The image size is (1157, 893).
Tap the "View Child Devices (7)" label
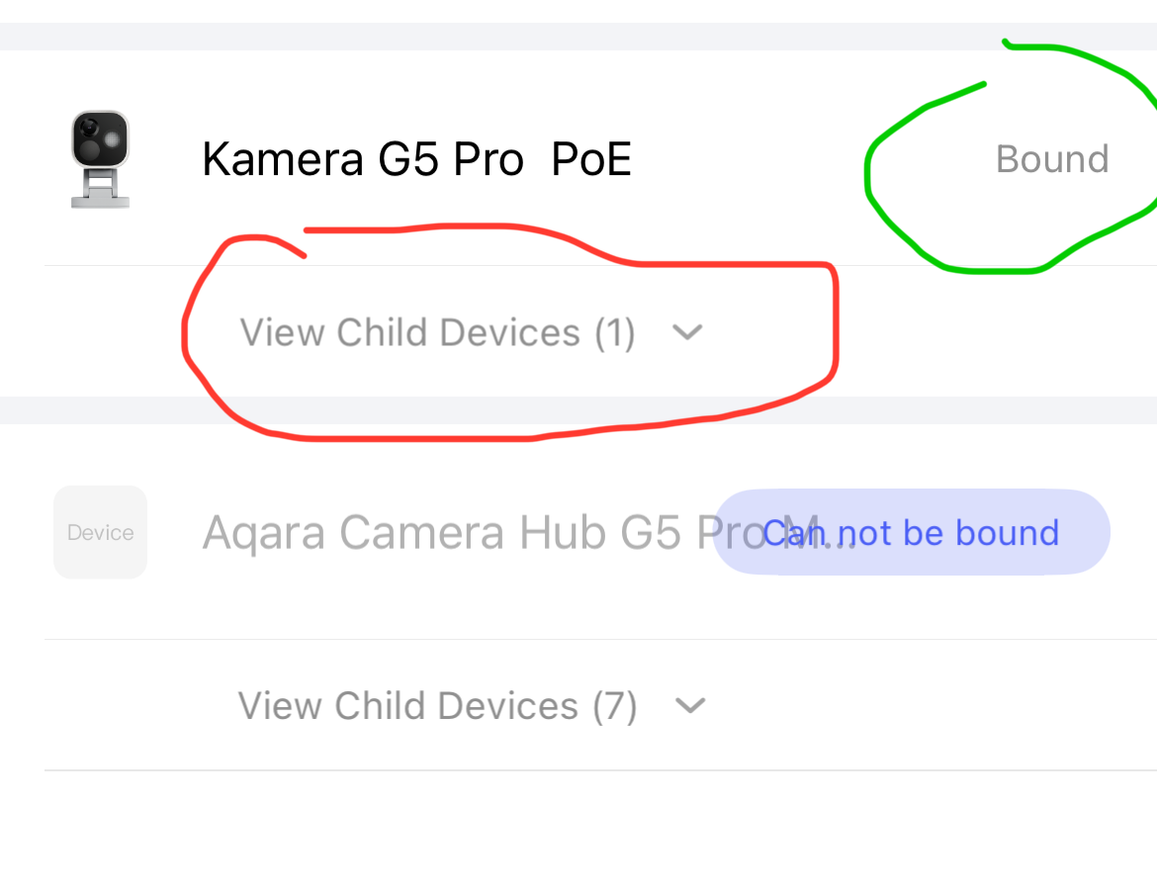(437, 706)
